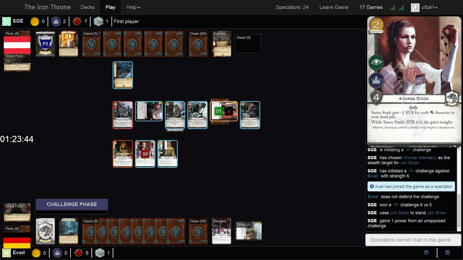
Task: Click the First player label
Action: tap(126, 21)
